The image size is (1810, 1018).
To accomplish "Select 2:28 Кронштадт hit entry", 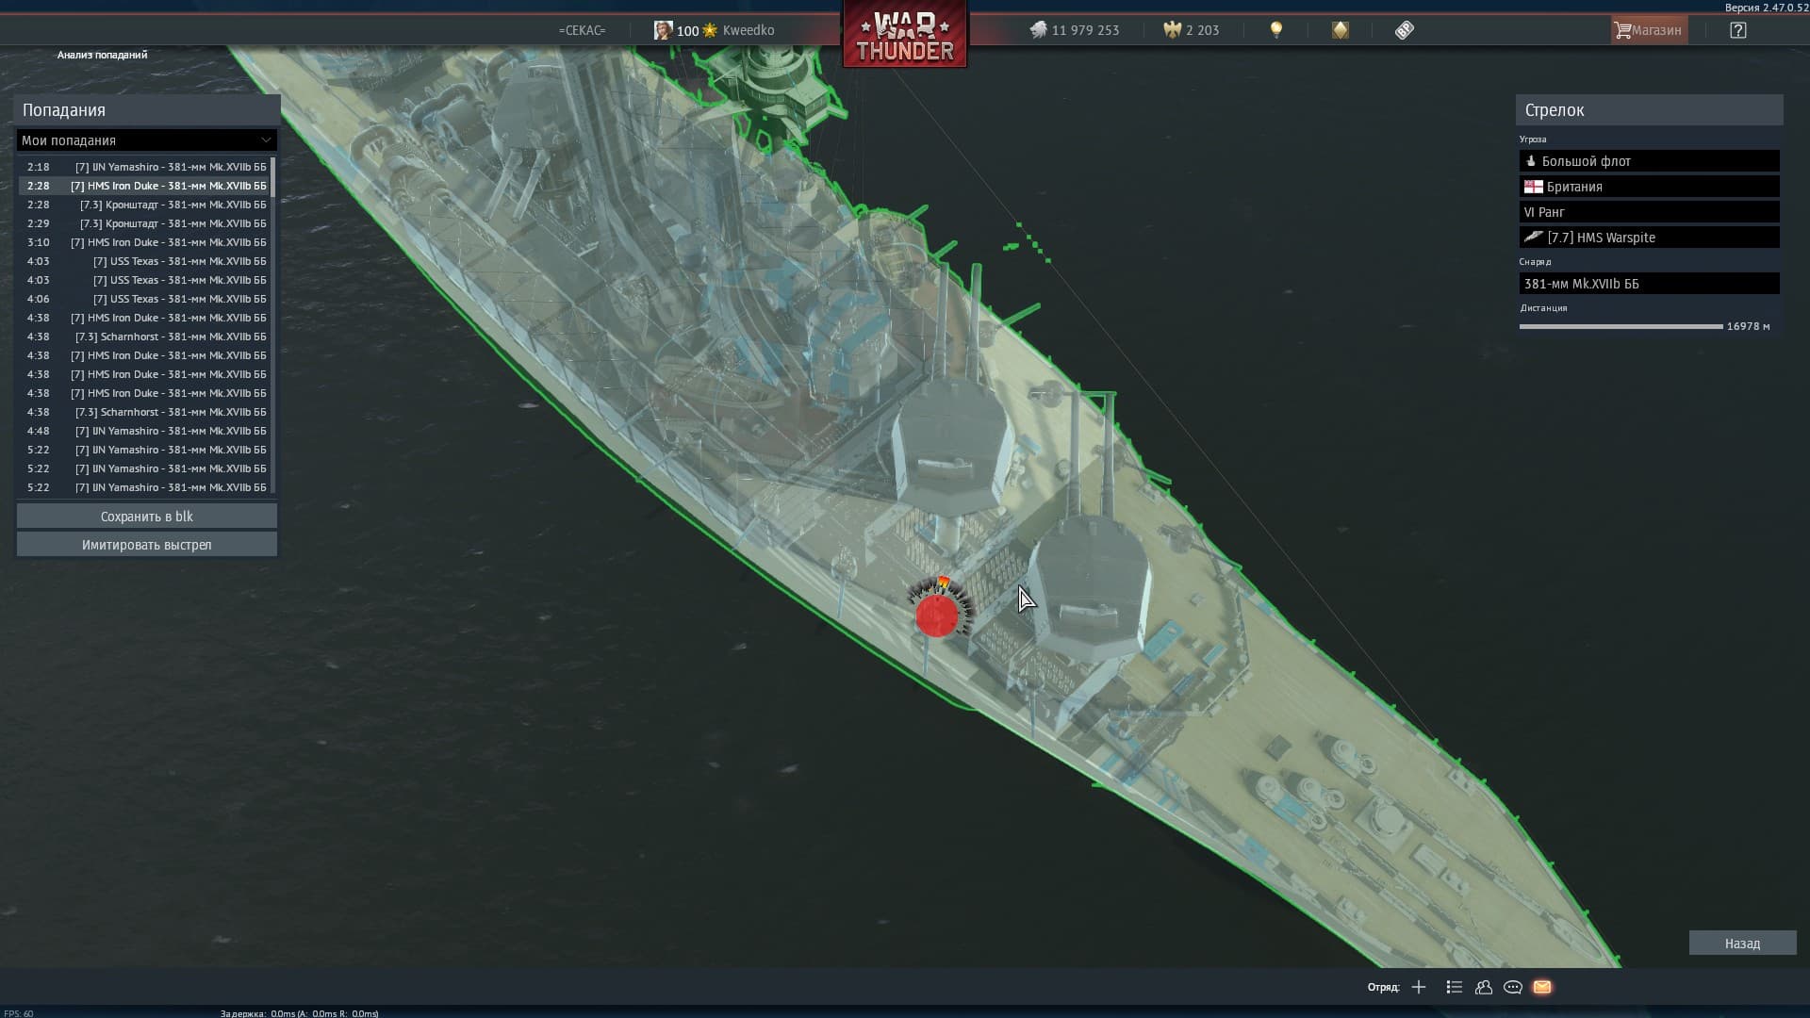I will tap(144, 205).
